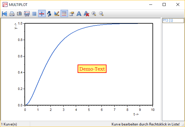Toggle the grid lines button
Screen dimensions: 185x127
coord(34,13)
